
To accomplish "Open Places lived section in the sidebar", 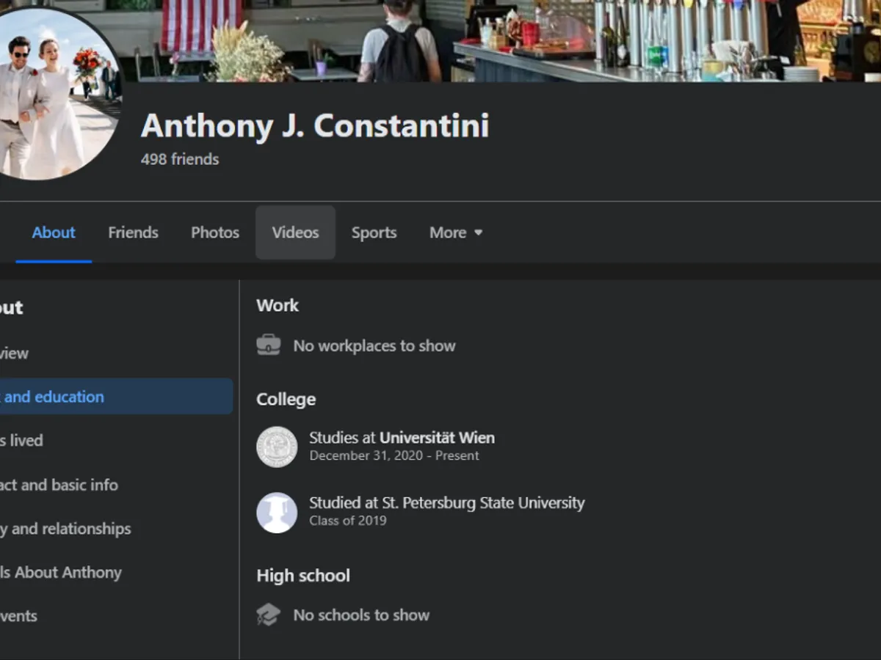I will 22,441.
